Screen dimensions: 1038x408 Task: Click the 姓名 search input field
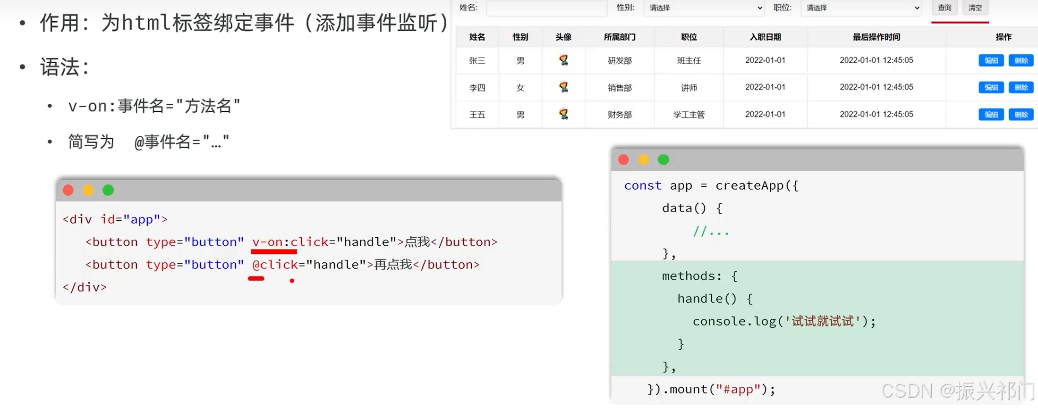tap(546, 8)
